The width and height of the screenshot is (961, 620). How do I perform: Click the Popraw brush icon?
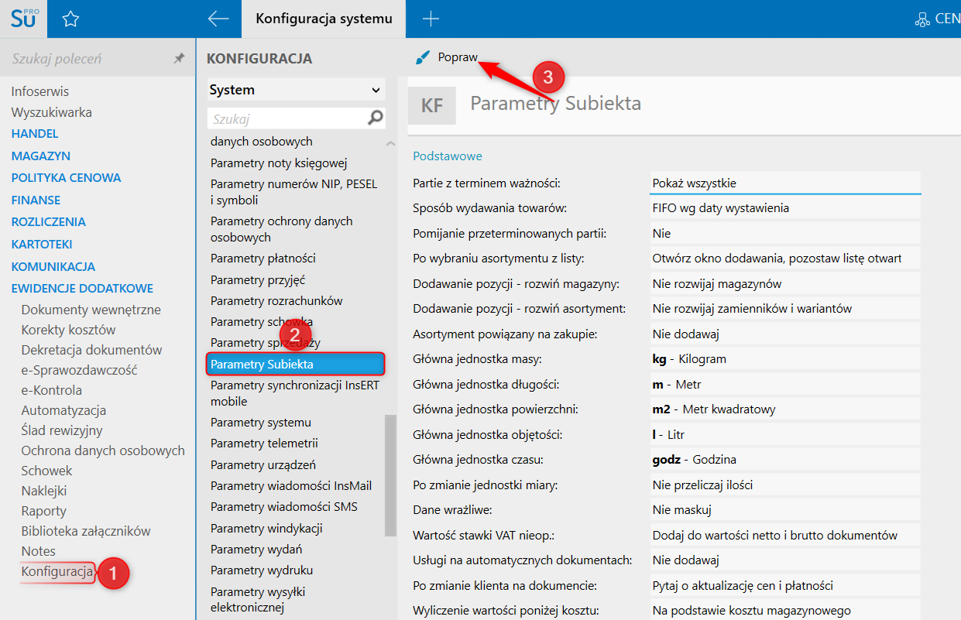[x=422, y=58]
